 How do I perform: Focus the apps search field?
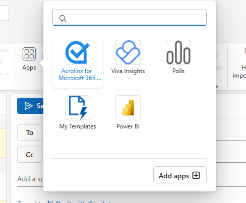[x=130, y=18]
